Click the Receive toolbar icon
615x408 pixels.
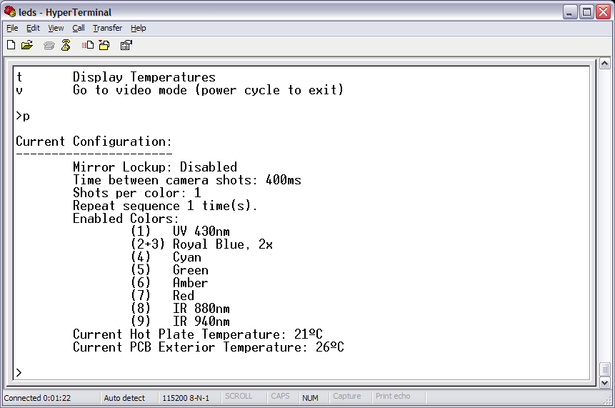point(104,45)
